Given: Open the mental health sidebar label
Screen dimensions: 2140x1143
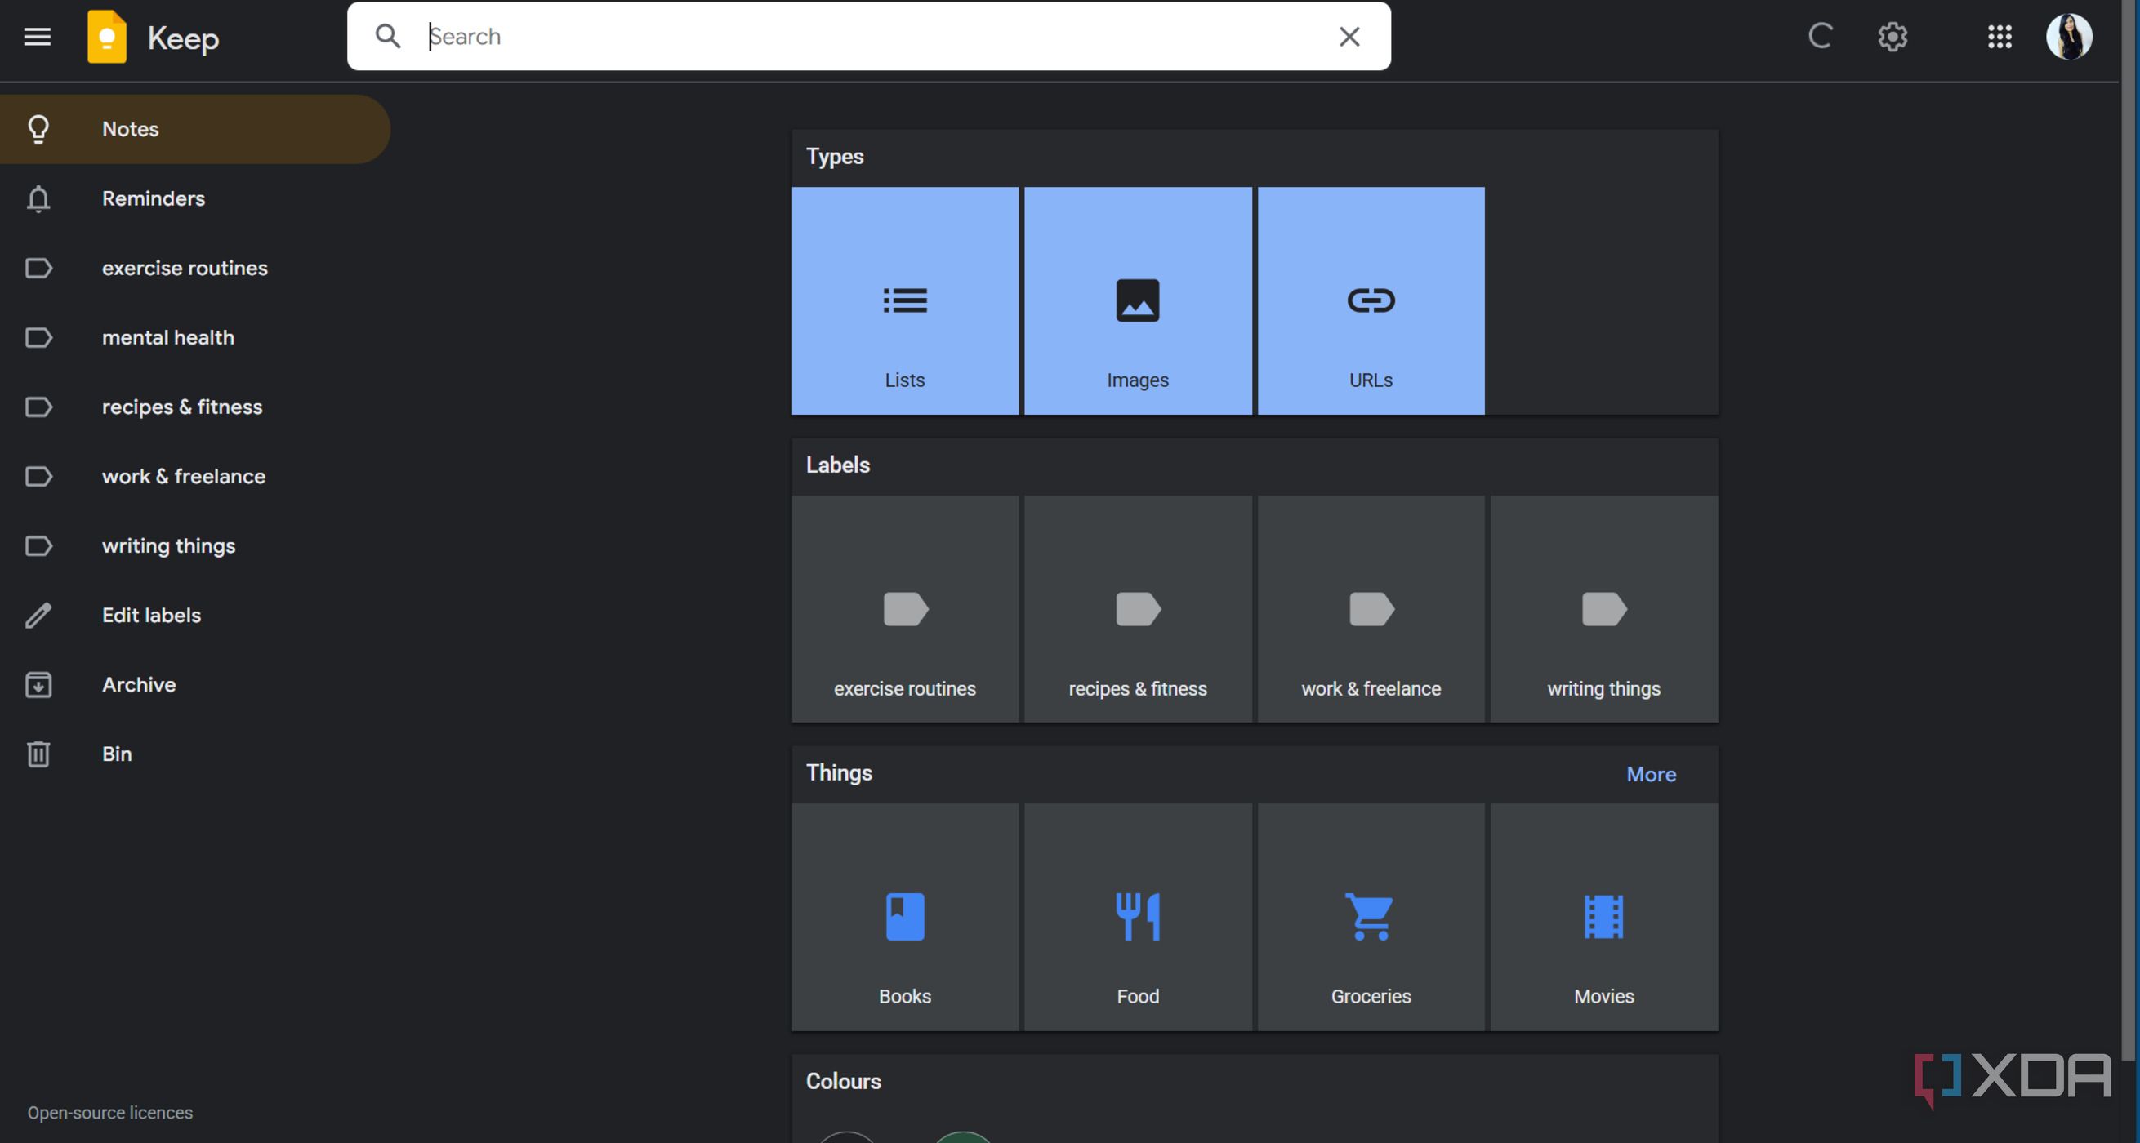Looking at the screenshot, I should tap(195, 337).
